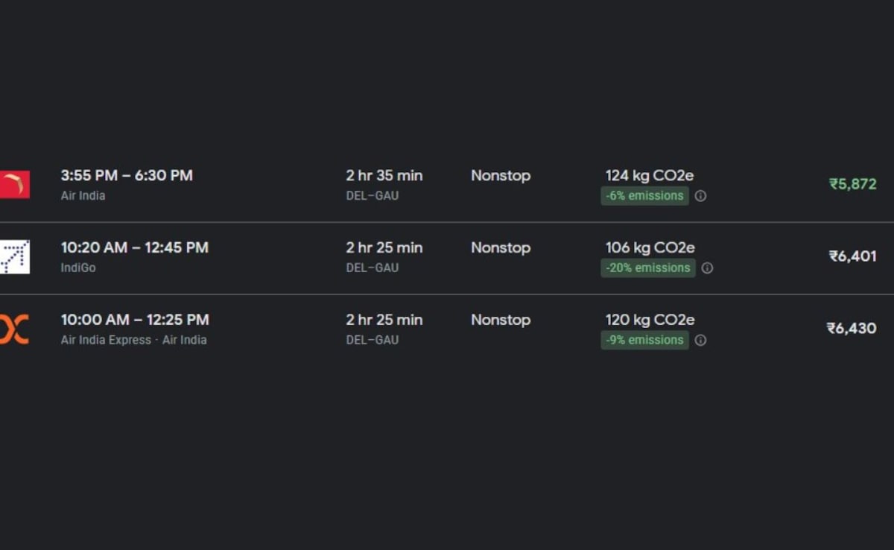Click the -6% emissions badge
The width and height of the screenshot is (894, 550).
[645, 196]
